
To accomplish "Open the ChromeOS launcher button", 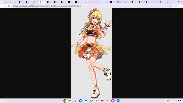I will pos(2,101).
